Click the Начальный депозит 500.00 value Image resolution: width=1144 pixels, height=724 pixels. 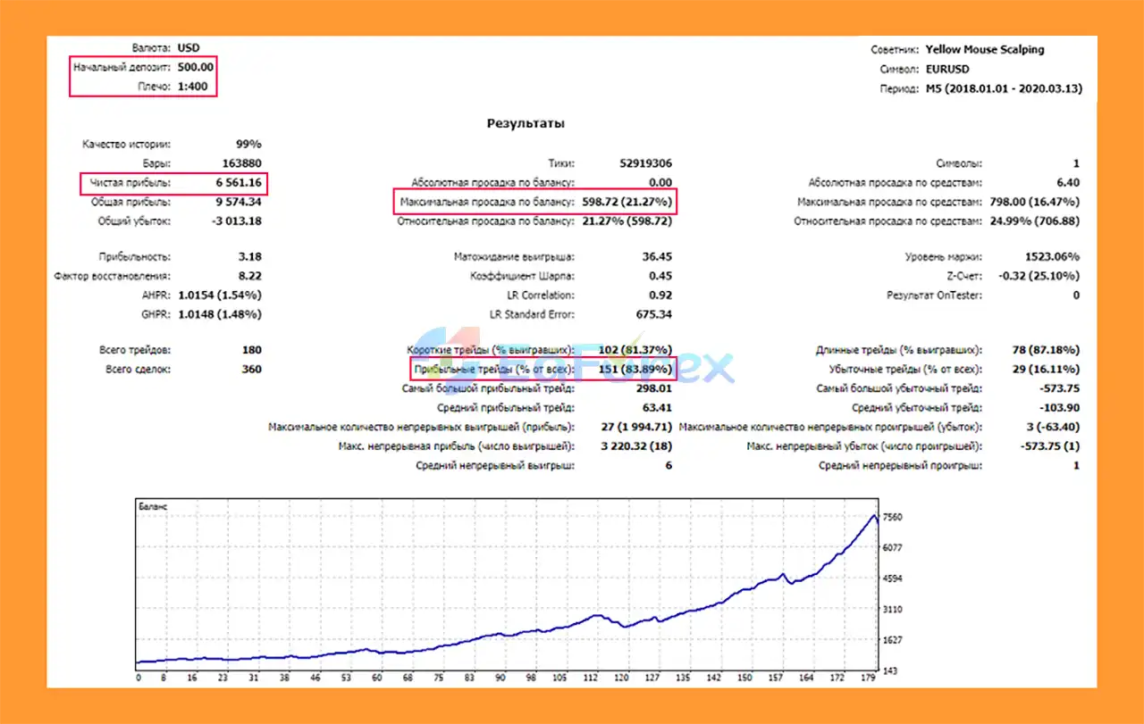[x=195, y=67]
